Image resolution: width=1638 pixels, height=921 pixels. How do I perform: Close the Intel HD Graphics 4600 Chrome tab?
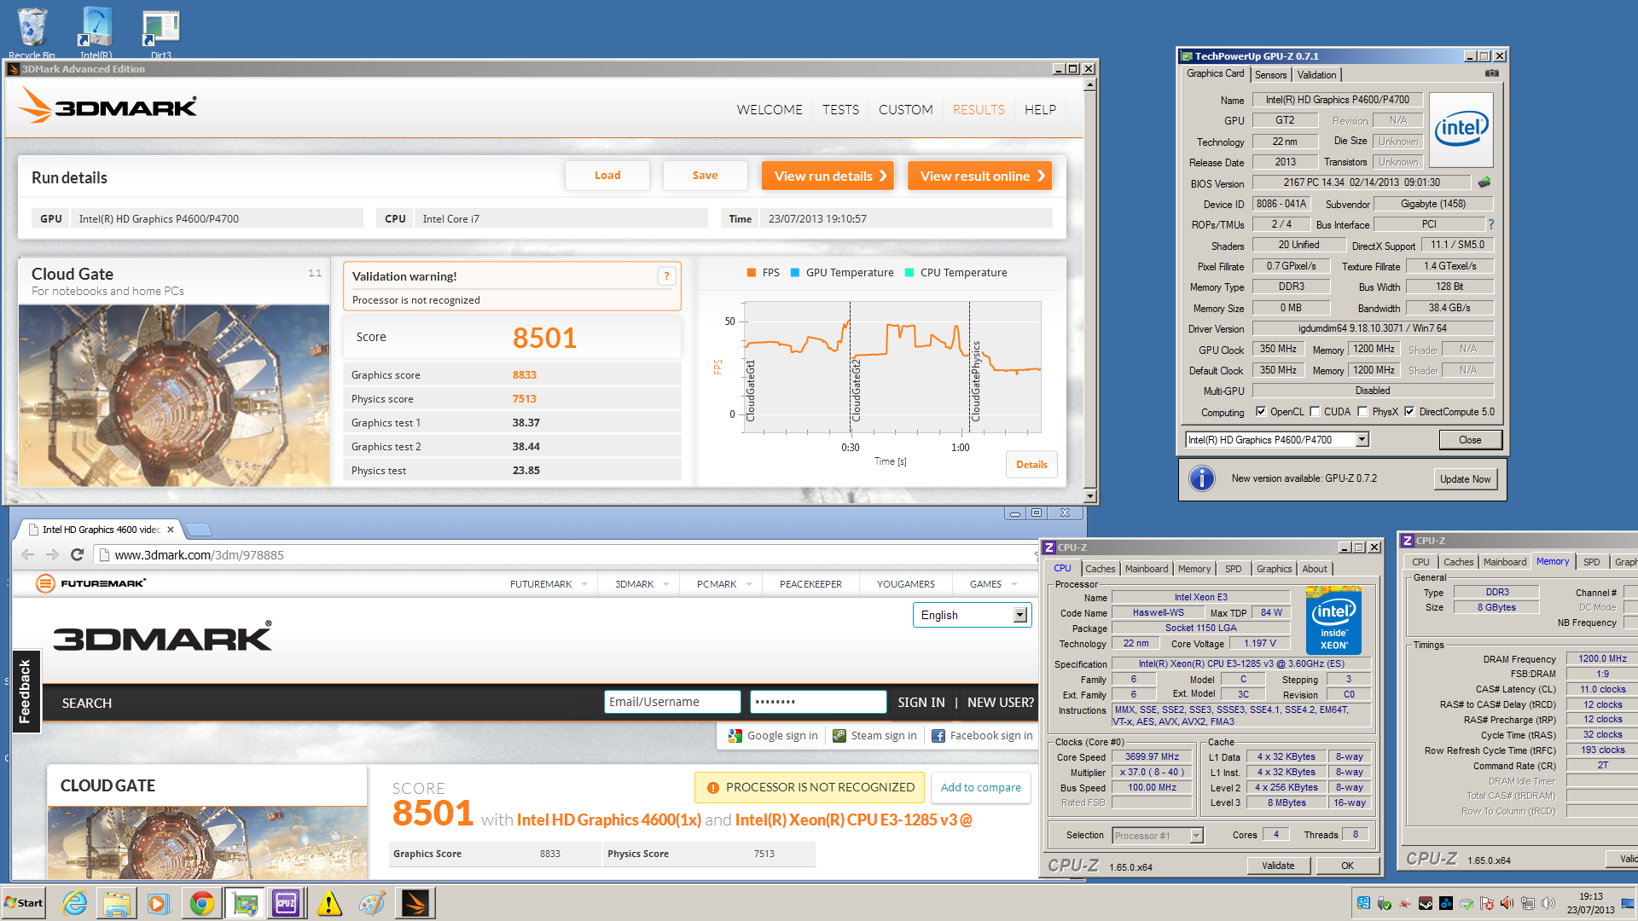(171, 530)
